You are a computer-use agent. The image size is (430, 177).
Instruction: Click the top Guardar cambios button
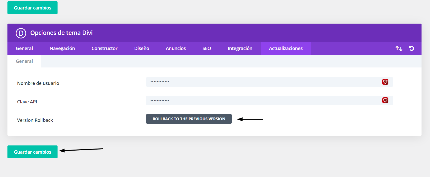[x=32, y=8]
